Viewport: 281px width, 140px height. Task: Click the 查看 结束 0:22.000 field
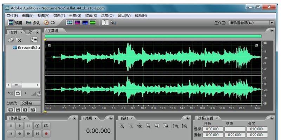pos(235,135)
